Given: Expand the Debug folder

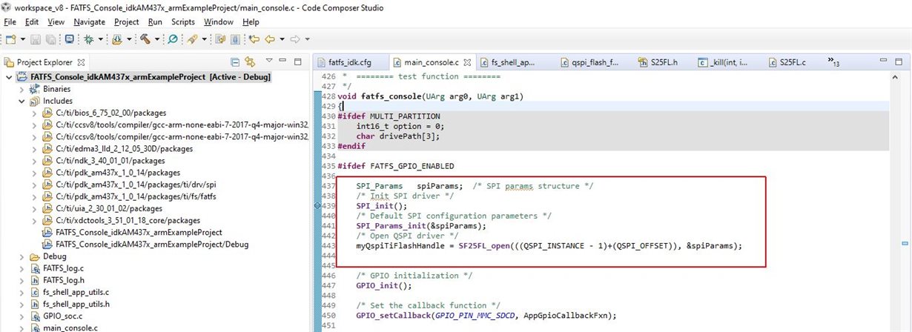Looking at the screenshot, I should 22,256.
